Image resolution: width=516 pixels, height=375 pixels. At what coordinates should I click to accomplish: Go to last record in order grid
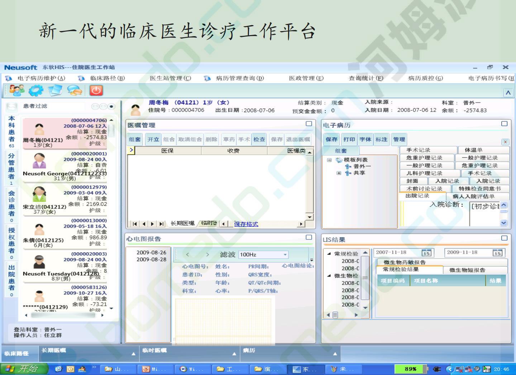tap(161, 224)
